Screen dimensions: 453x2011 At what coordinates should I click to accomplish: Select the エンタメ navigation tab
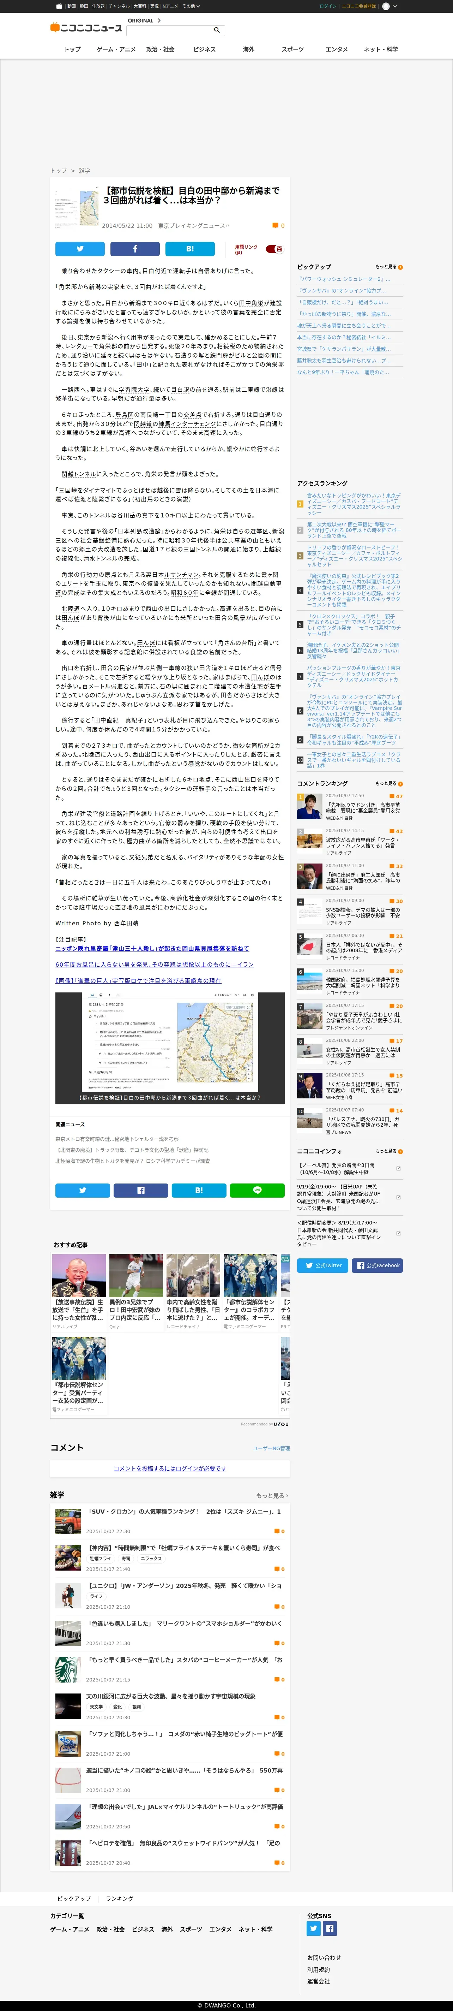[337, 49]
